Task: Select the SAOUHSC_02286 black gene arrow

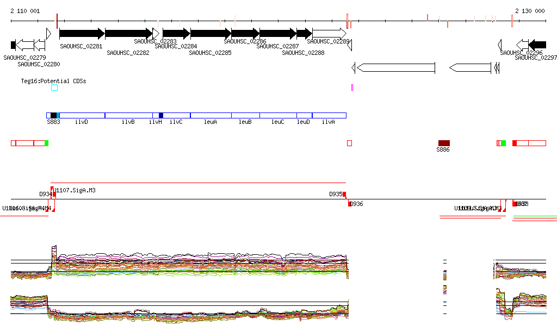Action: [245, 34]
